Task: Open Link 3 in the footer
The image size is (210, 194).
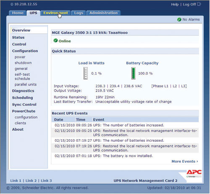Action: coord(46,181)
